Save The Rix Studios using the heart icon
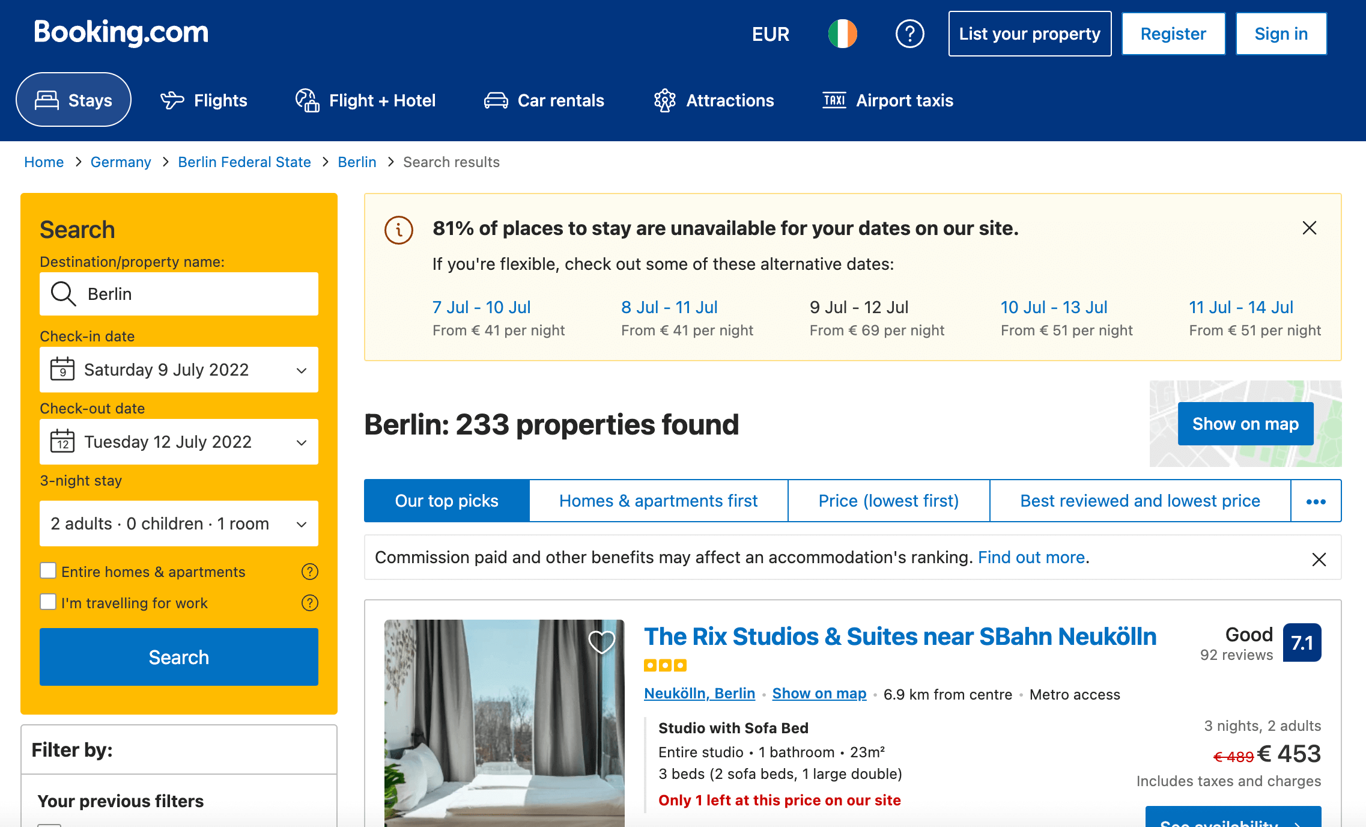 [601, 642]
